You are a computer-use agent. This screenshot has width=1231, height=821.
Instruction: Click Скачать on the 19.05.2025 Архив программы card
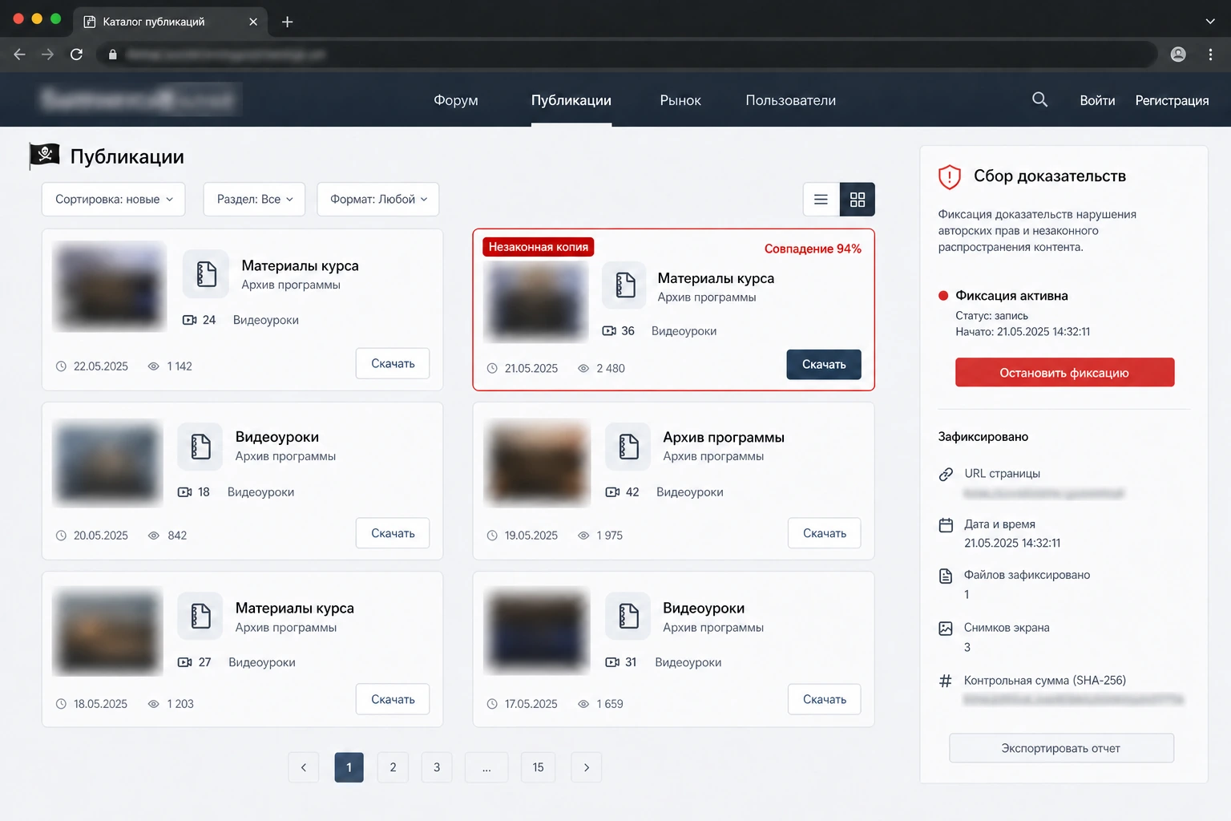tap(825, 533)
